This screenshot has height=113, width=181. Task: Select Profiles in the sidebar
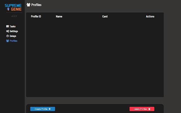tap(12, 41)
